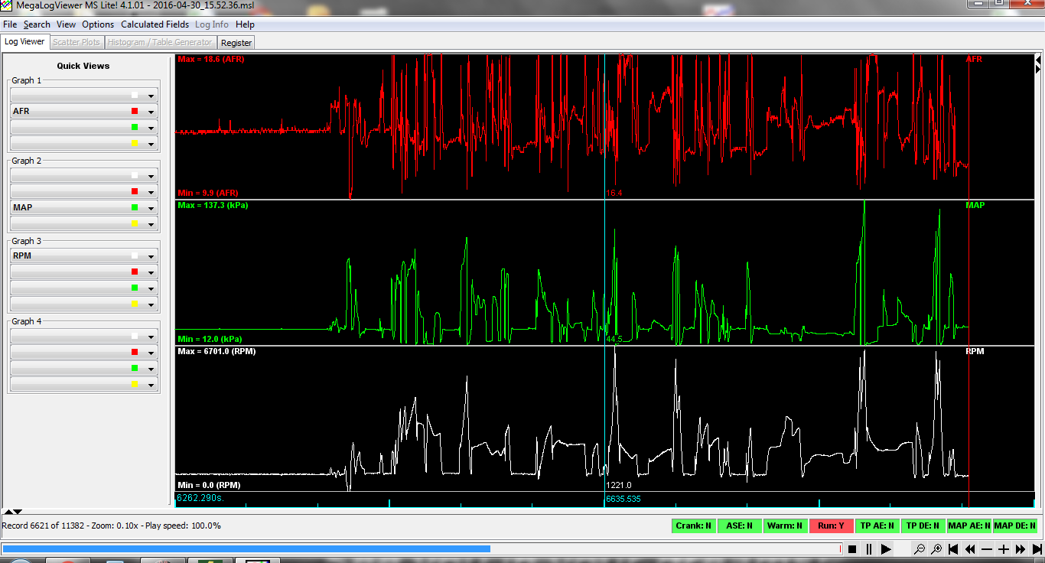Click the red AFR color swatch
1045x563 pixels.
tap(135, 112)
